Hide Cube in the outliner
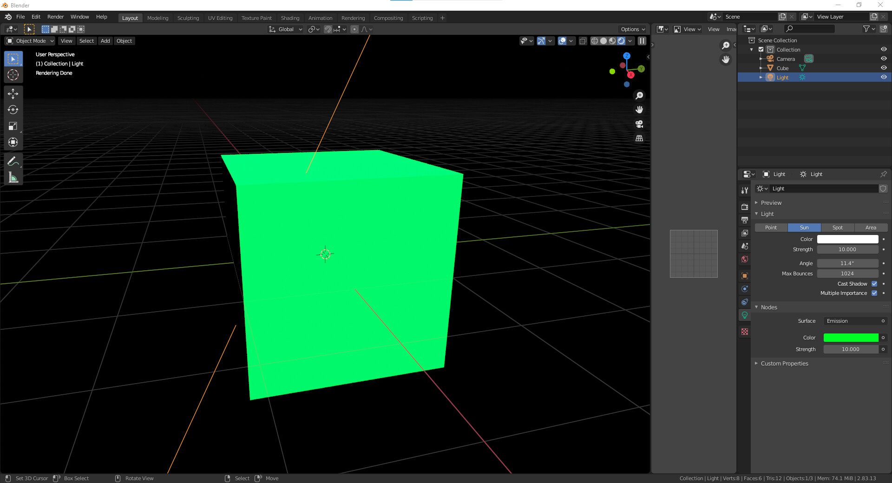 point(884,68)
